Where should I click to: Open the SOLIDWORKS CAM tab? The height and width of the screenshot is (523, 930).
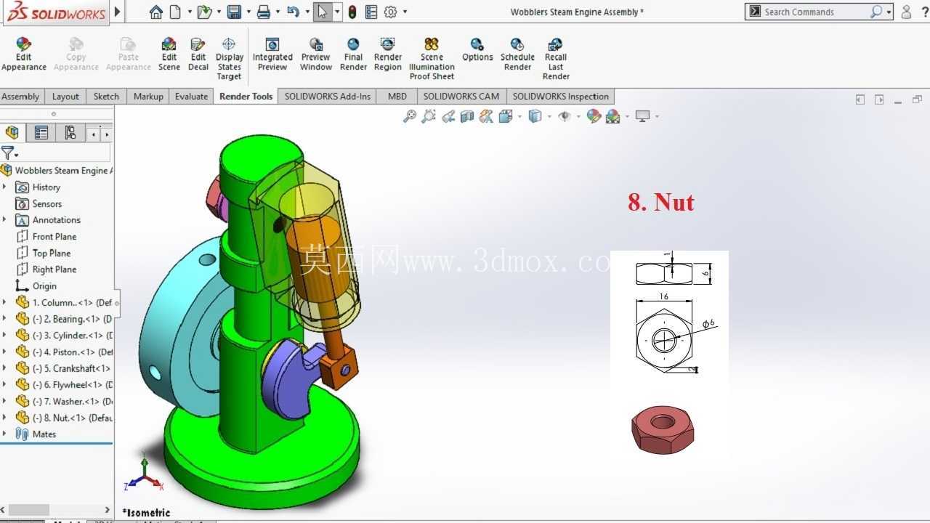461,97
